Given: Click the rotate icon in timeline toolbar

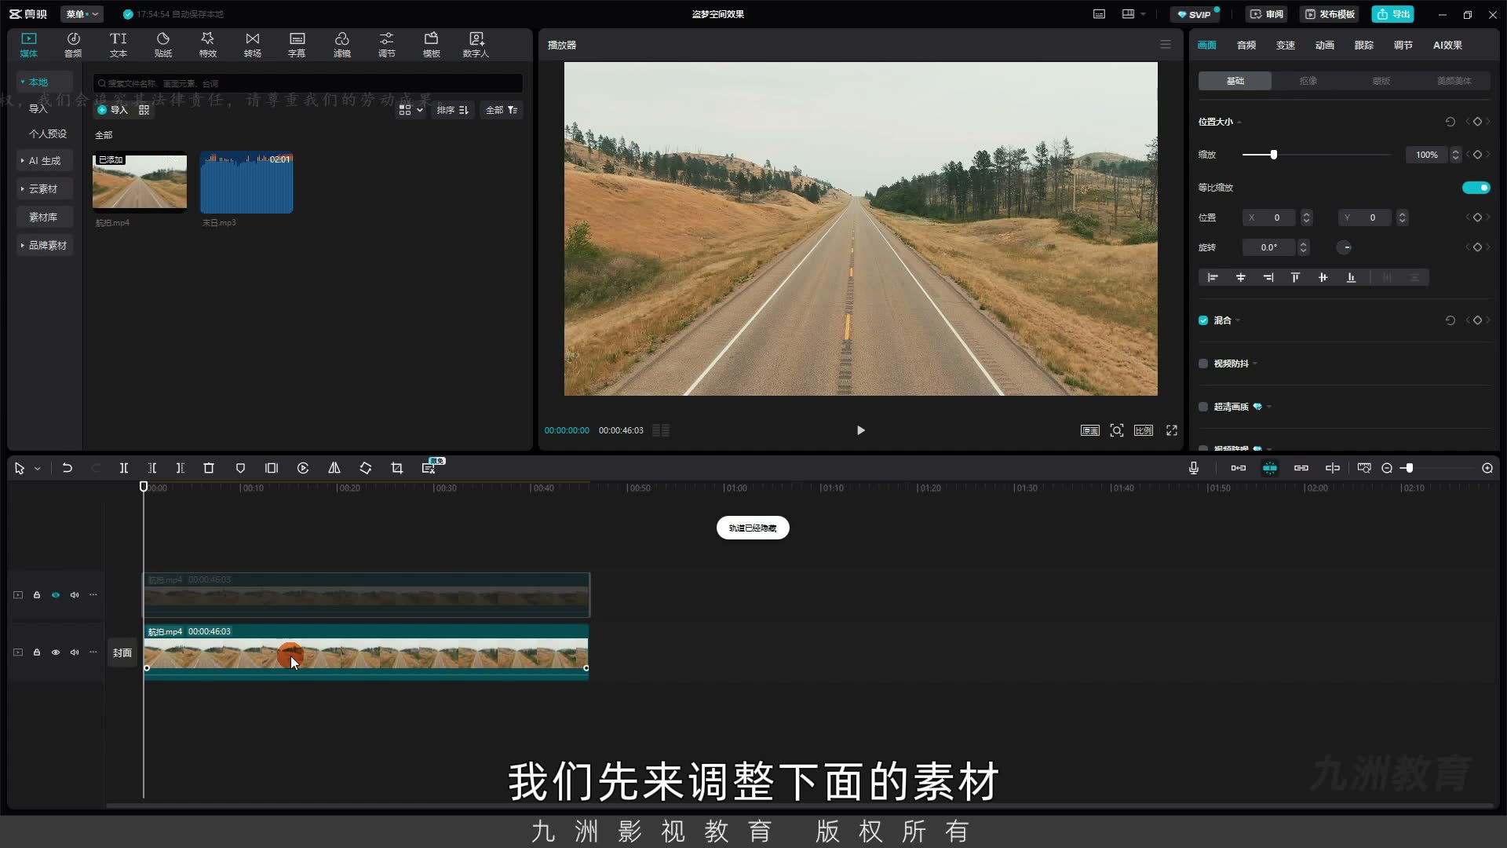Looking at the screenshot, I should [366, 468].
